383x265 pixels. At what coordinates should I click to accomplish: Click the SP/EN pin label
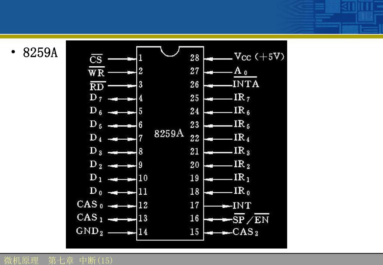tap(251, 219)
